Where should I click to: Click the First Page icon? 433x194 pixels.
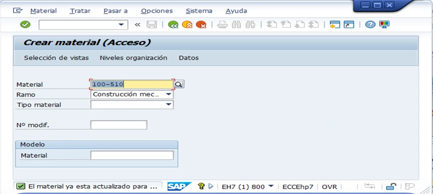coord(272,24)
